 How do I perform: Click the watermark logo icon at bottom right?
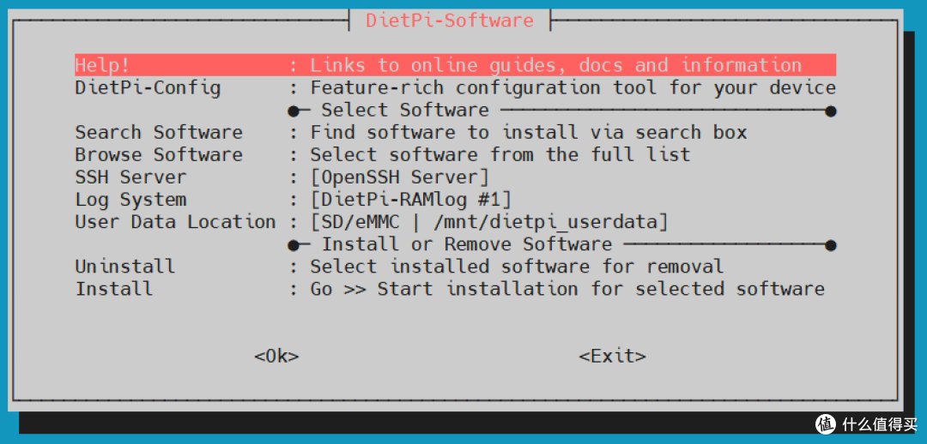point(826,423)
